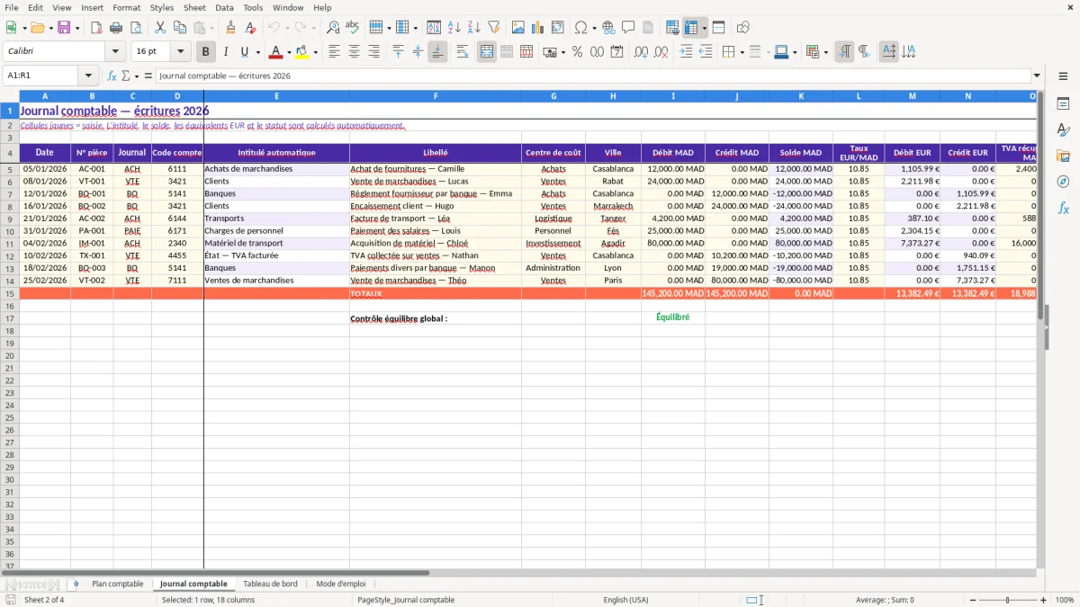1080x607 pixels.
Task: Expand the Underline style dropdown arrow
Action: click(257, 52)
